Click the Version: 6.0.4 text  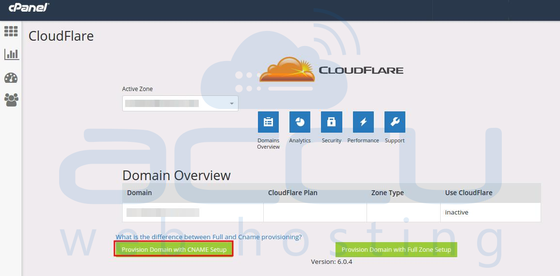(332, 262)
